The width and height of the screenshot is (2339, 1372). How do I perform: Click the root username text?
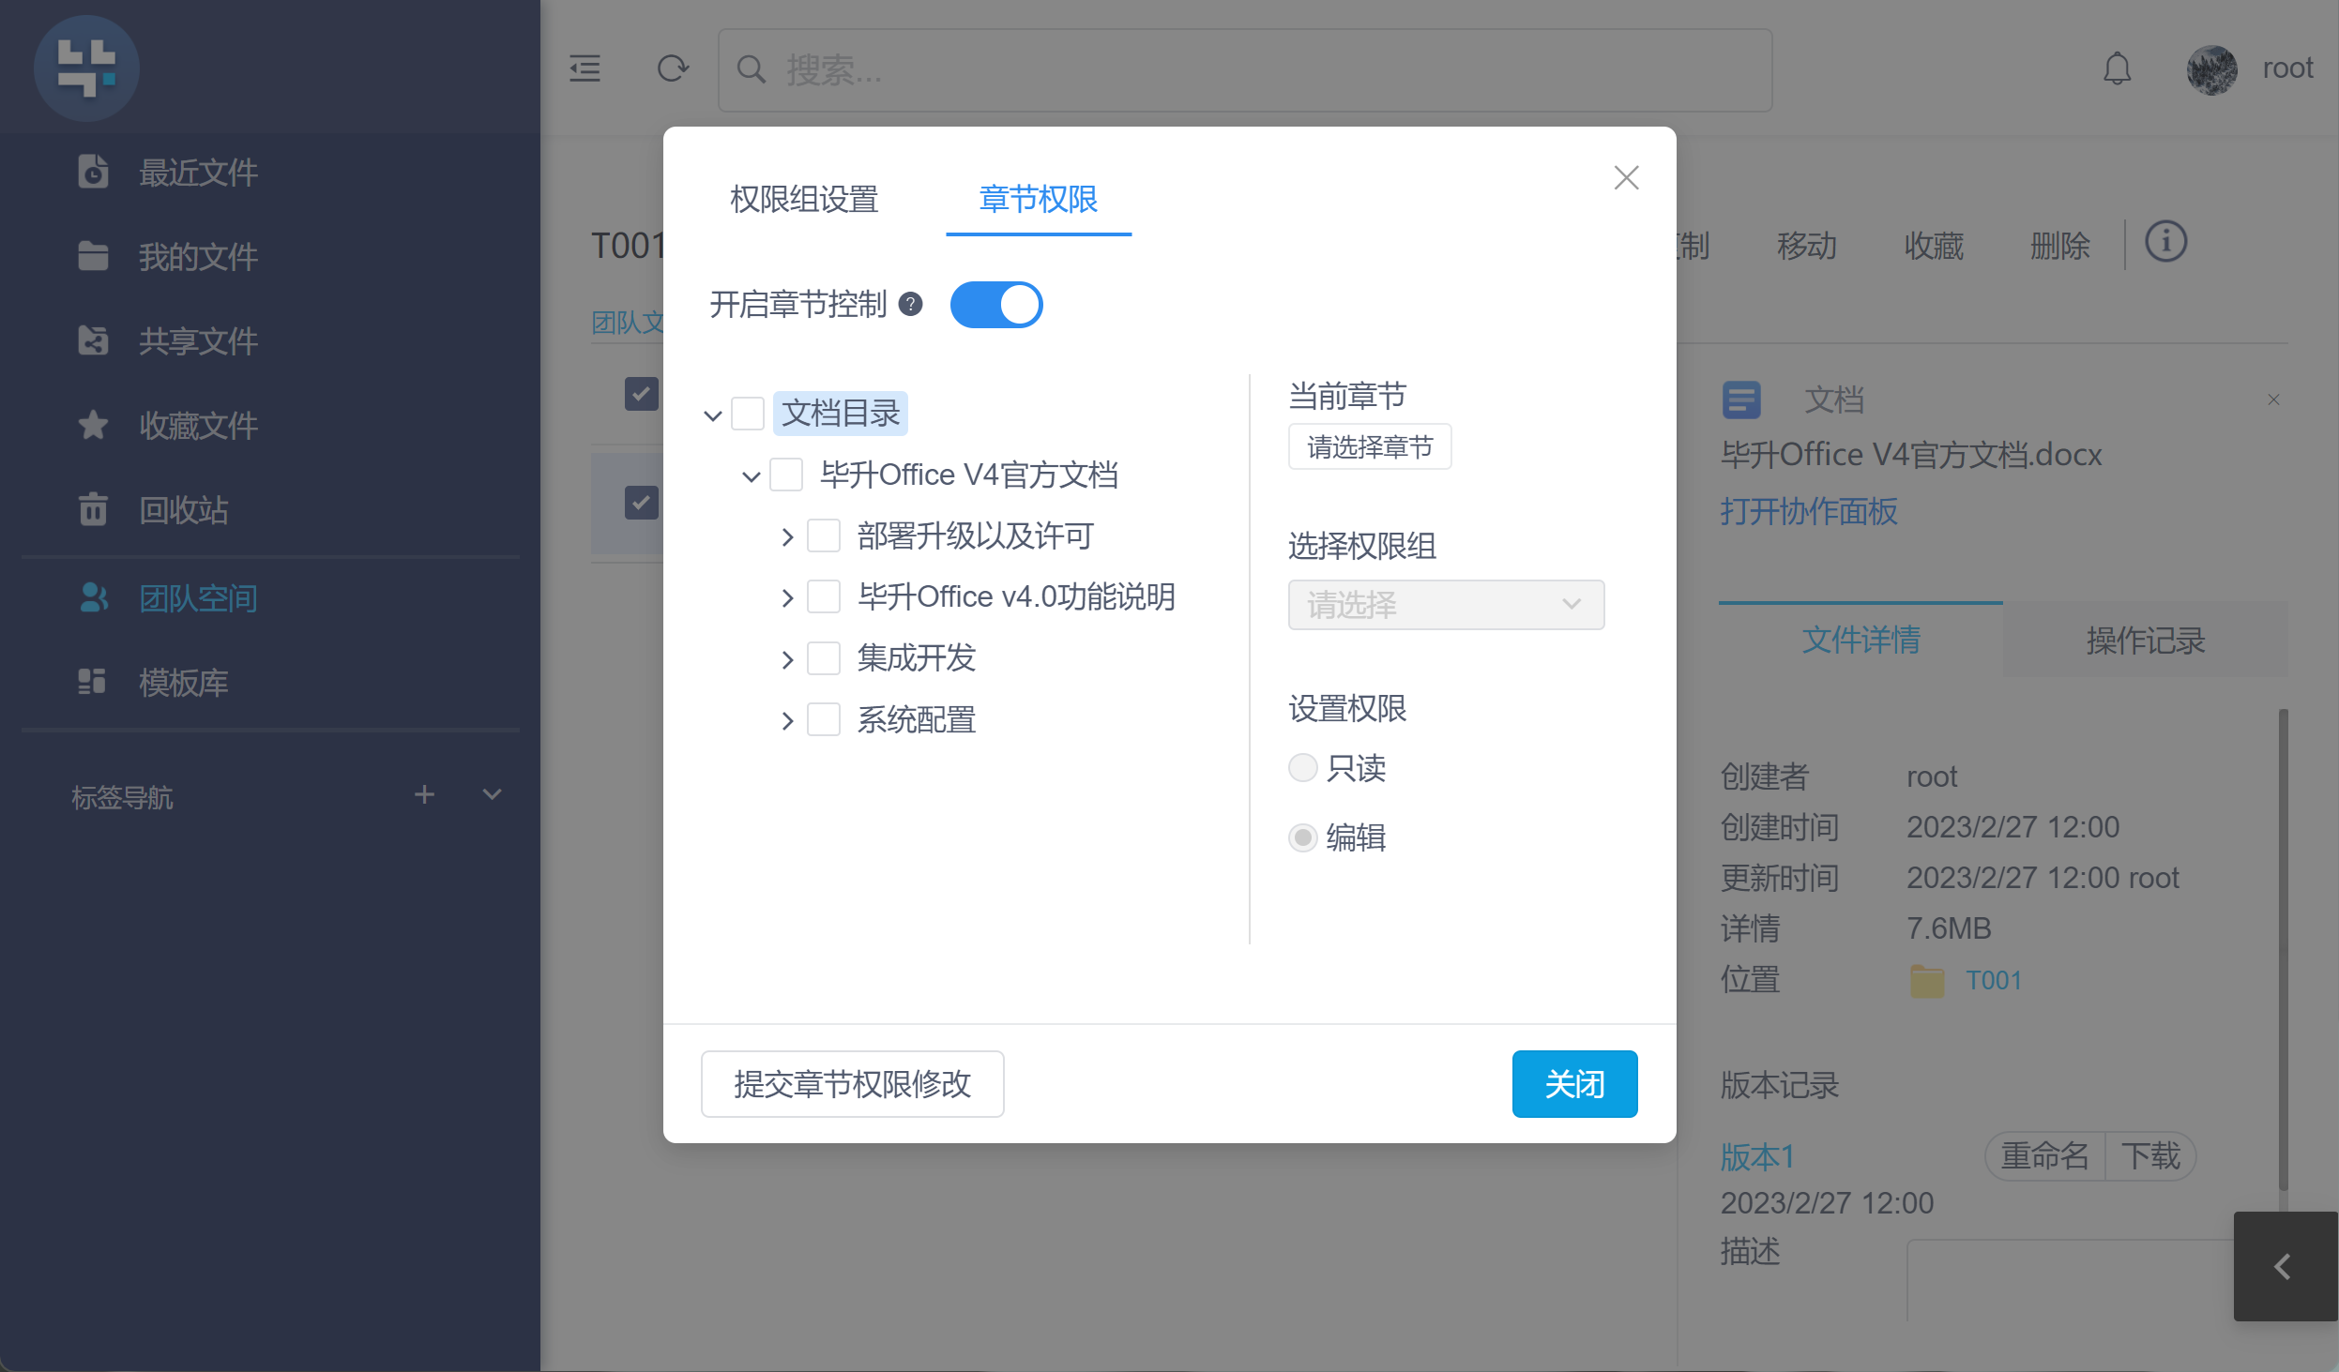(2287, 68)
